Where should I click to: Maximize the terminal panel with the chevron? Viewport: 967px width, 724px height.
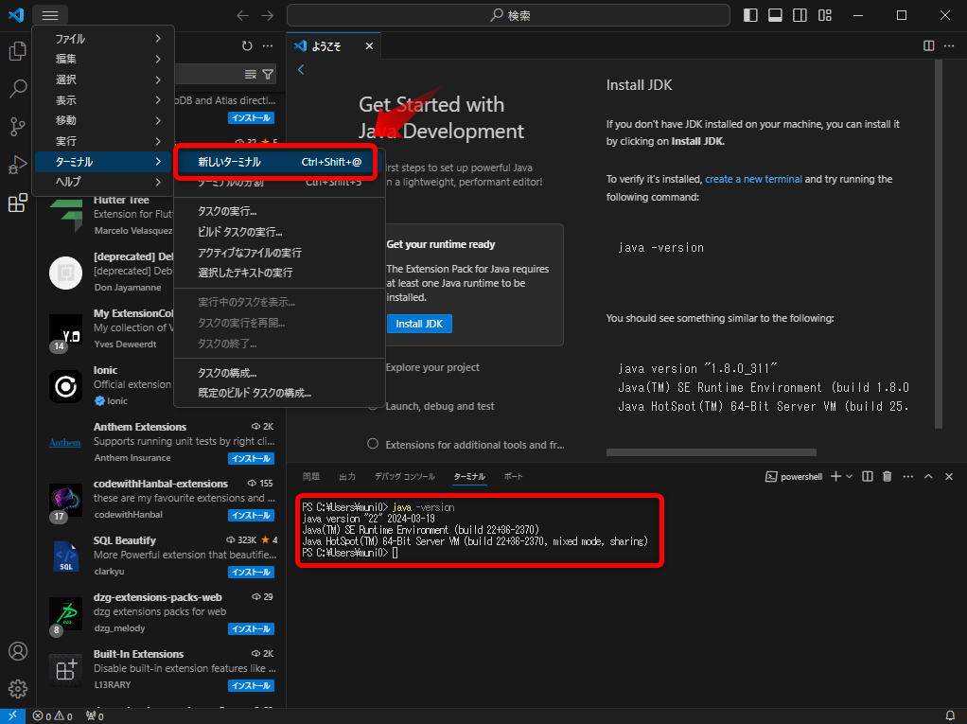tap(928, 476)
